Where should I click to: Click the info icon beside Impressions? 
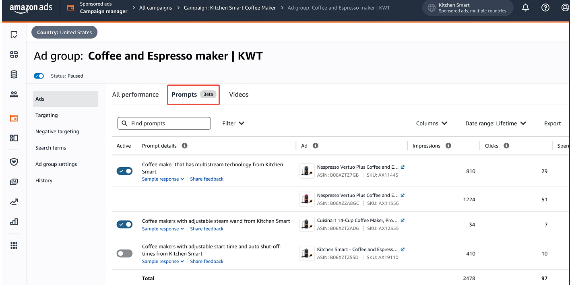coord(448,146)
